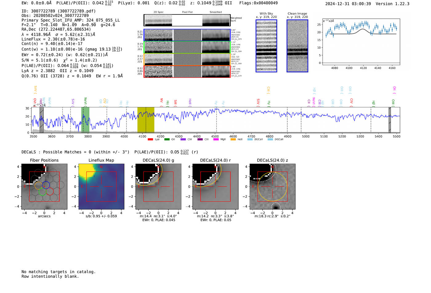This screenshot has width=431, height=293.
Task: Open the Clean Image cutout
Action: click(297, 46)
